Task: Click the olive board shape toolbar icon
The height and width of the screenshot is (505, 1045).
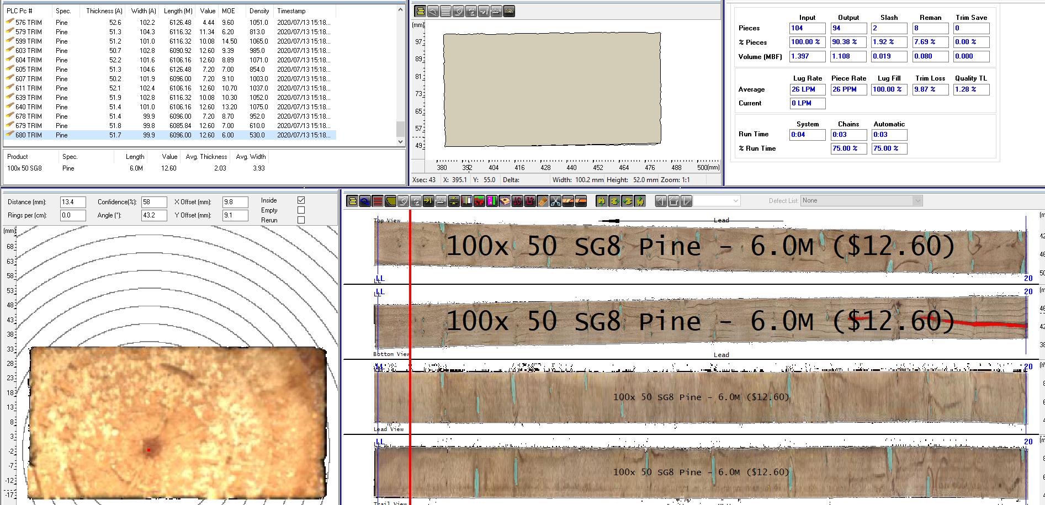Action: (x=390, y=201)
